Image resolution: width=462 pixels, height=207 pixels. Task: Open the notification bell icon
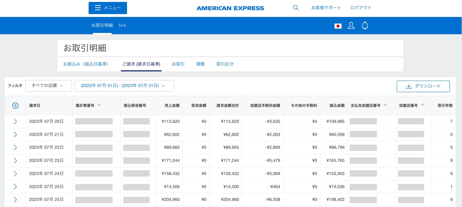(365, 26)
